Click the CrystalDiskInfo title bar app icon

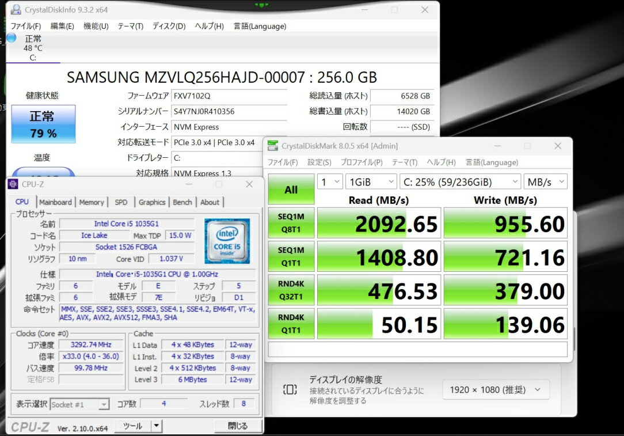[16, 10]
